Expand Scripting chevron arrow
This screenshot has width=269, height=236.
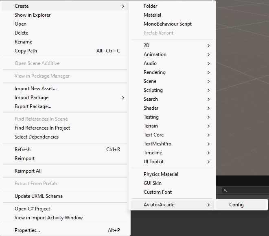pos(208,90)
